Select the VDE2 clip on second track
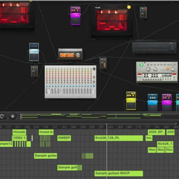 click(x=20, y=138)
